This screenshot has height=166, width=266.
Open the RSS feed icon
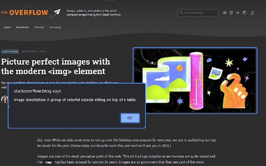coord(231,12)
